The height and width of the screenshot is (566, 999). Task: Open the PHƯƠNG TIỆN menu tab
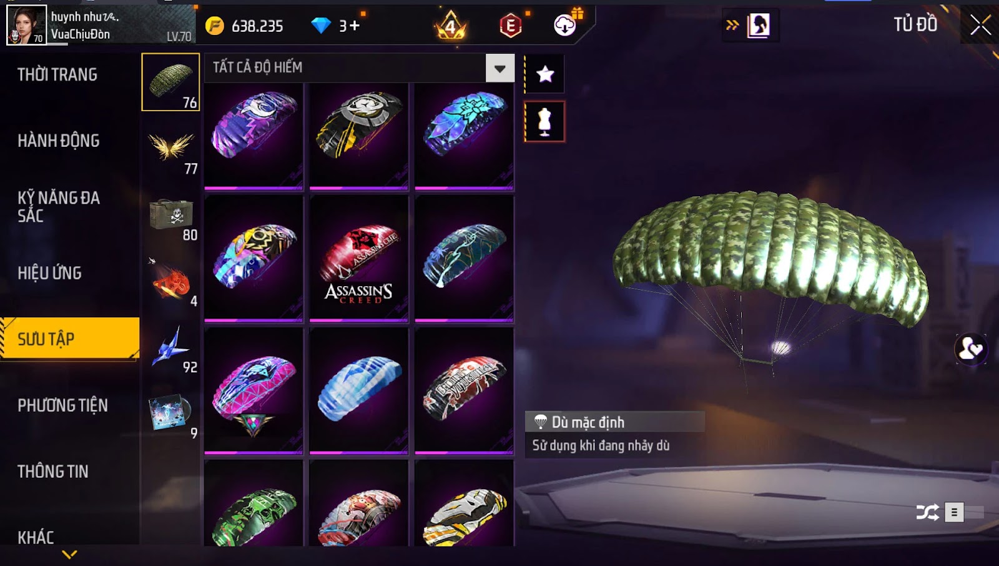point(62,405)
